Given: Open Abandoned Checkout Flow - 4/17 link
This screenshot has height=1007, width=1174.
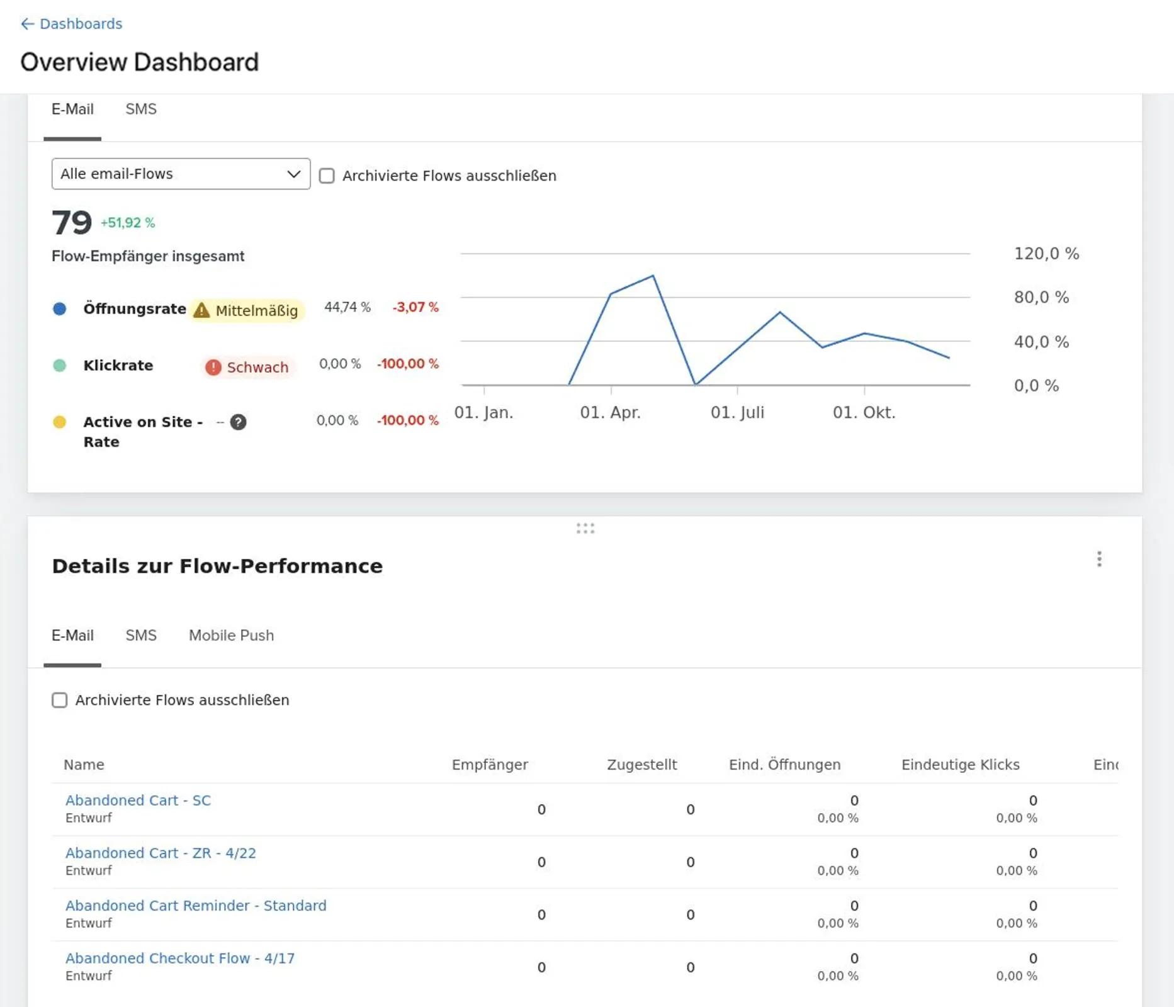Looking at the screenshot, I should coord(180,958).
